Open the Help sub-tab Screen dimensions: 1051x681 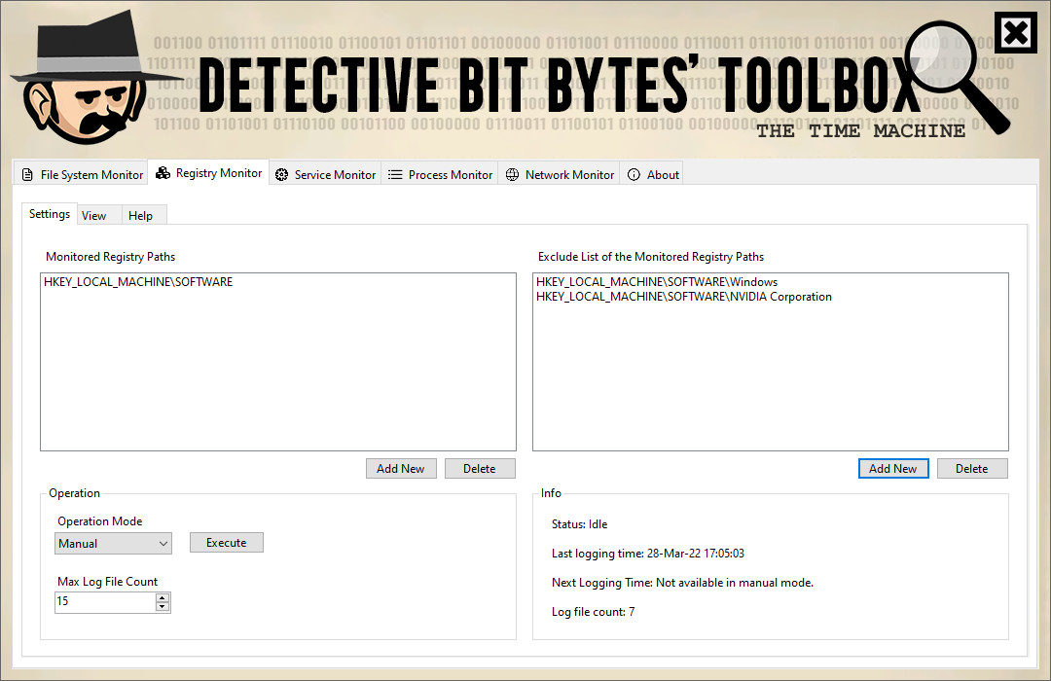tap(140, 216)
